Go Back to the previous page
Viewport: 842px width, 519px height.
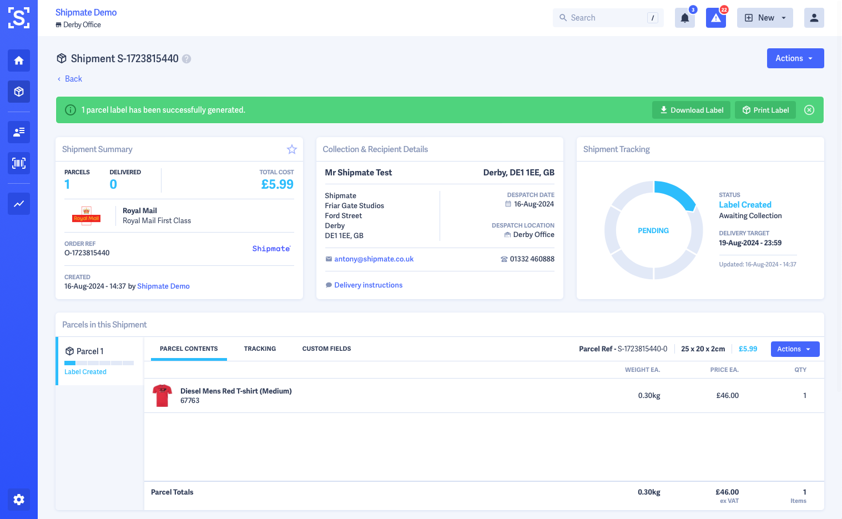pyautogui.click(x=69, y=79)
